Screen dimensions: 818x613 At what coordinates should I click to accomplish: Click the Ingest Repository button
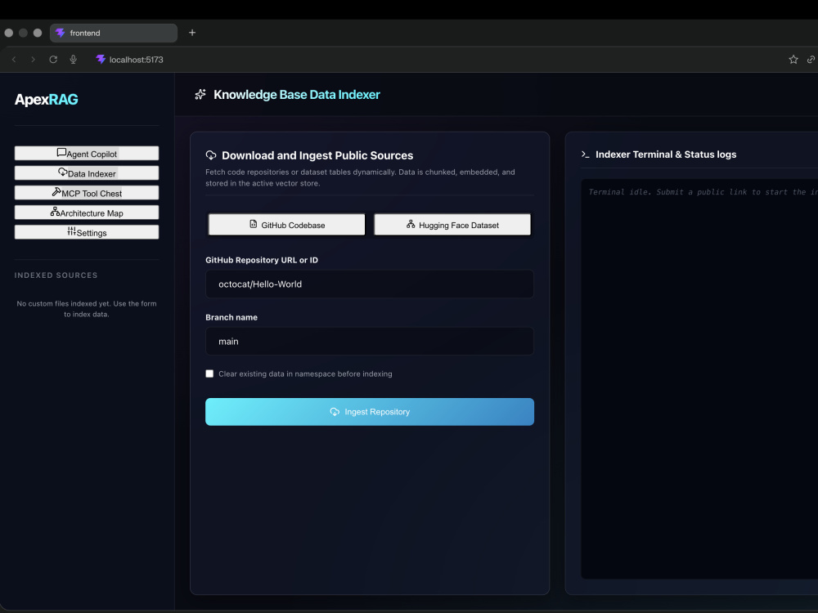(370, 412)
